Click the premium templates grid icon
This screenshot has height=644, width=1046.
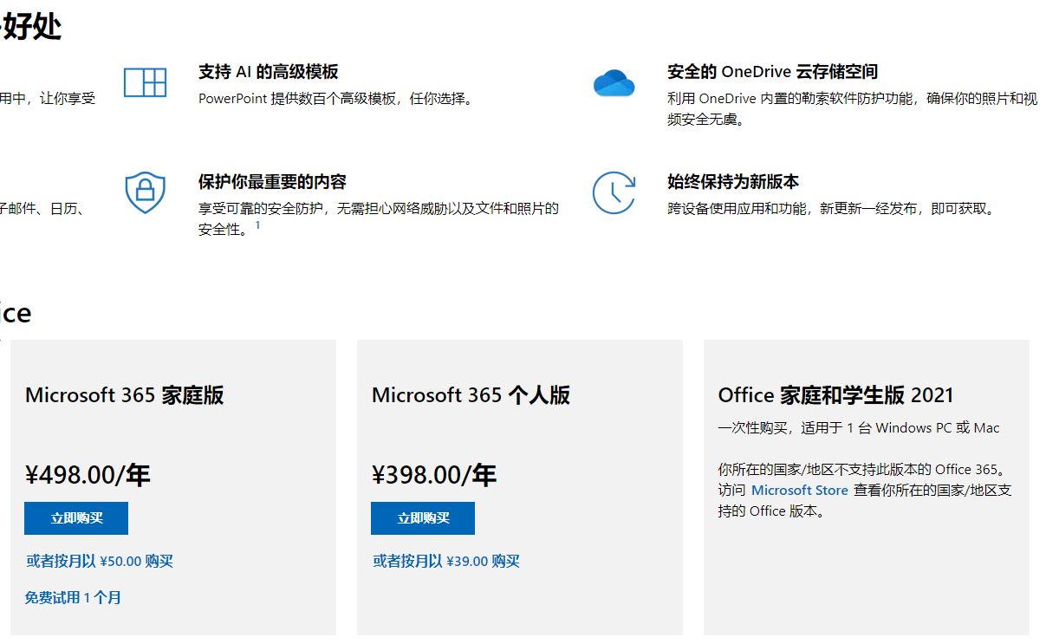[x=145, y=82]
